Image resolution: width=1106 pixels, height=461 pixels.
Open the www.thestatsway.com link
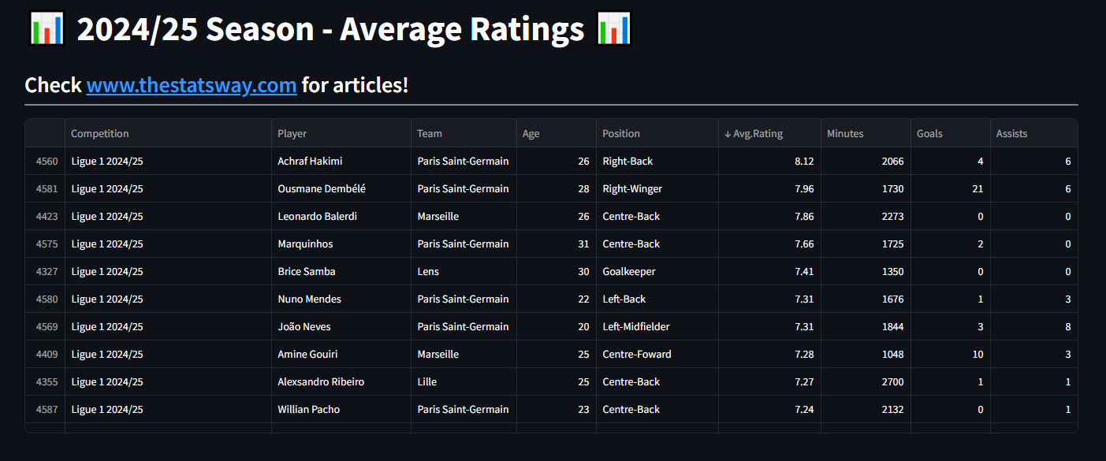coord(192,85)
